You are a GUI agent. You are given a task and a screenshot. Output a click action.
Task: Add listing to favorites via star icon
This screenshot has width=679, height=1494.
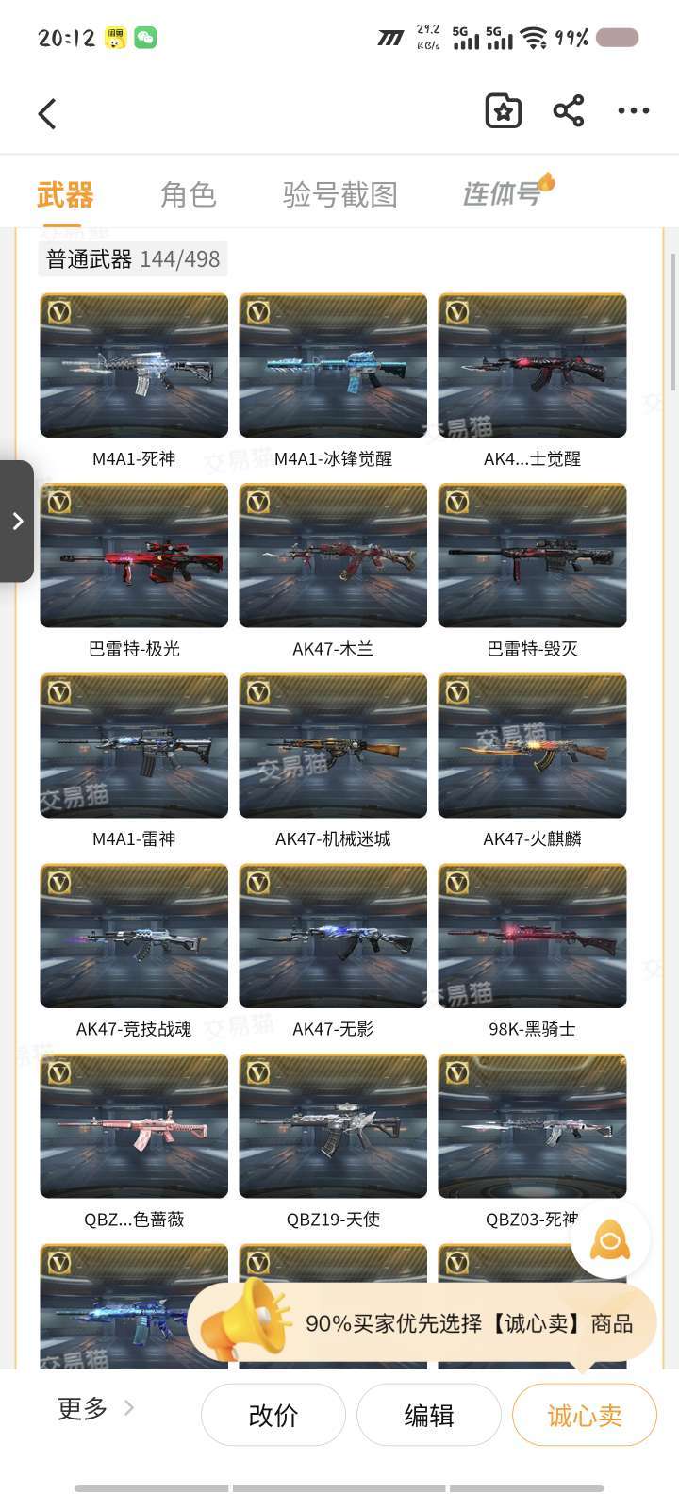[504, 111]
